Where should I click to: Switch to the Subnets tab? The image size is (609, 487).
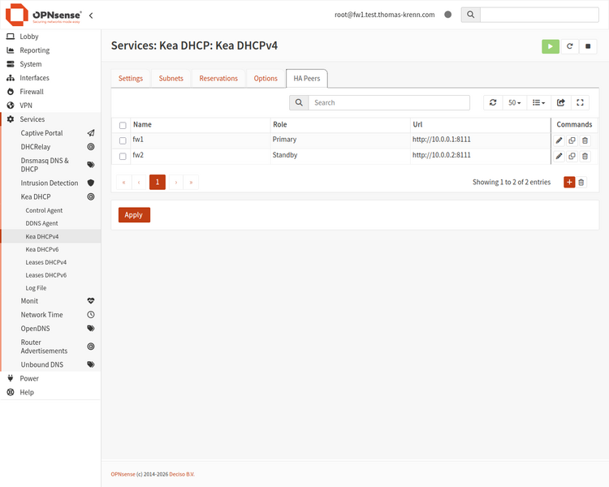coord(171,79)
